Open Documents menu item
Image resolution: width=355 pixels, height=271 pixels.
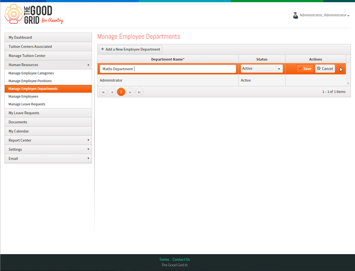coord(48,122)
